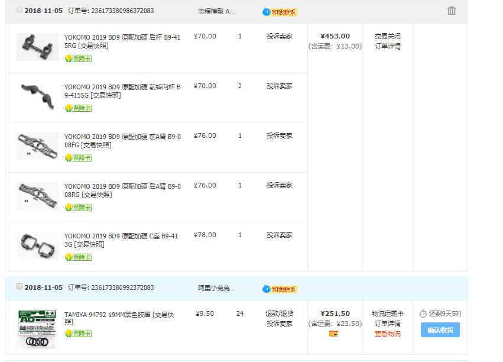Request 退款/退货 for TAMIYA order
The height and width of the screenshot is (362, 503).
[x=280, y=313]
